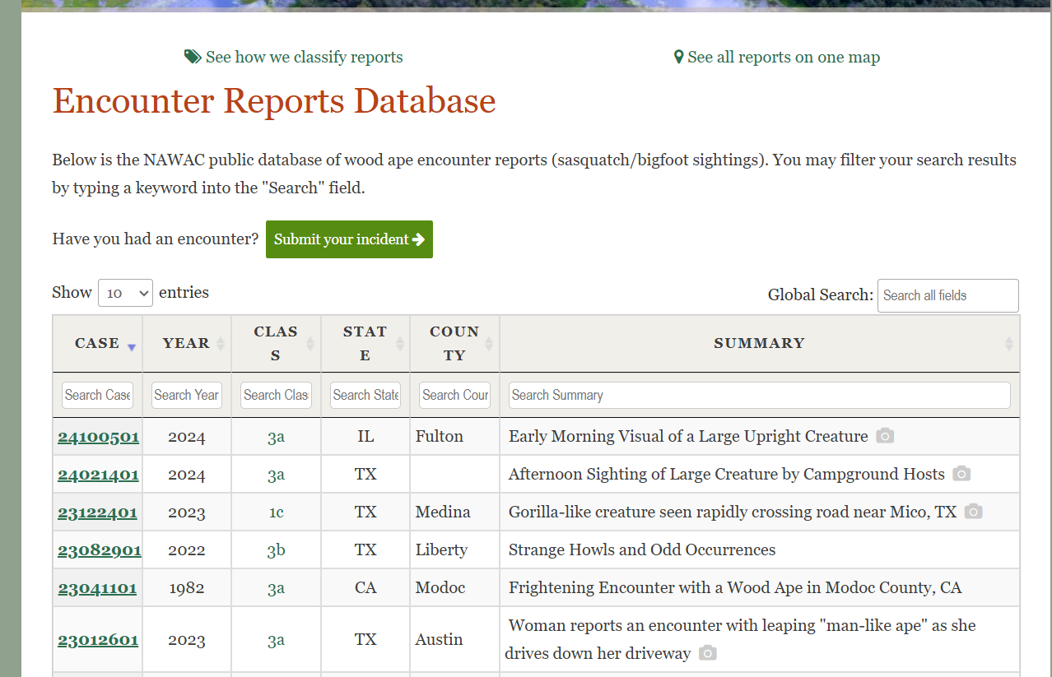Click the tag icon beside classify reports
1052x677 pixels.
[193, 57]
